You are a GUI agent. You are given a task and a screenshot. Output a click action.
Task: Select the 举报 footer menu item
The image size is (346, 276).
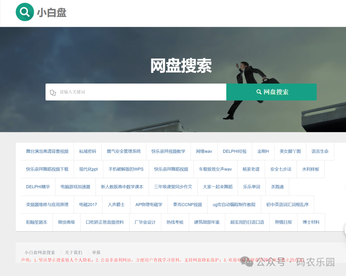tap(96, 252)
